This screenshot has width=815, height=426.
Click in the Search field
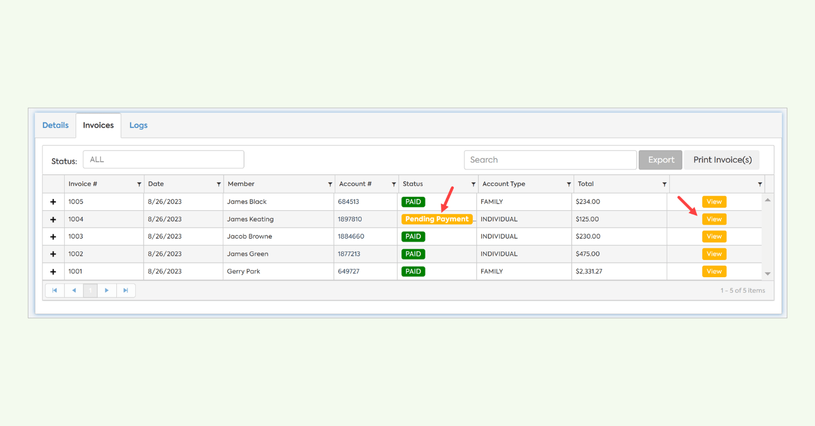click(550, 160)
